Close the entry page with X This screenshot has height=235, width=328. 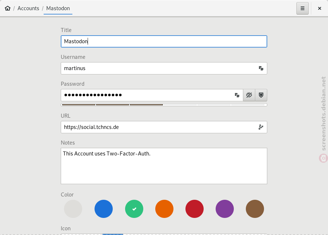319,8
